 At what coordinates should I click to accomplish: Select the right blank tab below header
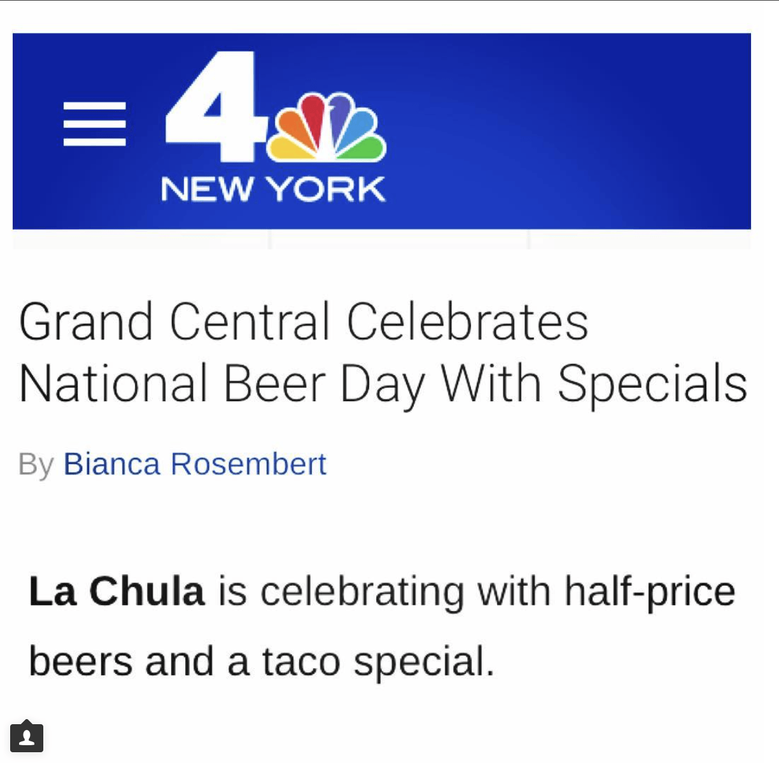coord(639,240)
